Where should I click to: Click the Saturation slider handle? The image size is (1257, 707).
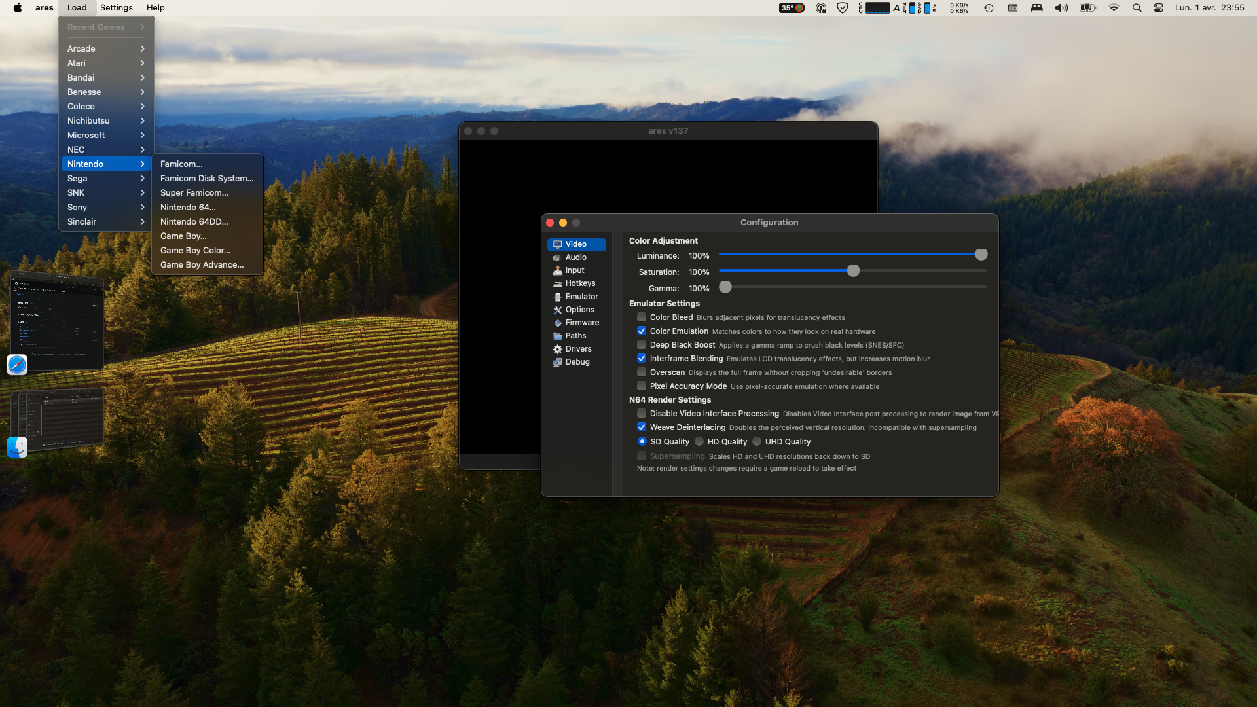click(x=853, y=271)
